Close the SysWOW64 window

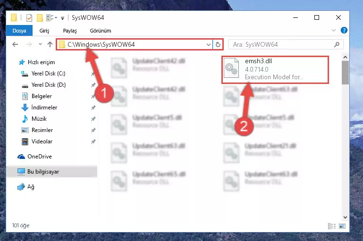point(338,17)
